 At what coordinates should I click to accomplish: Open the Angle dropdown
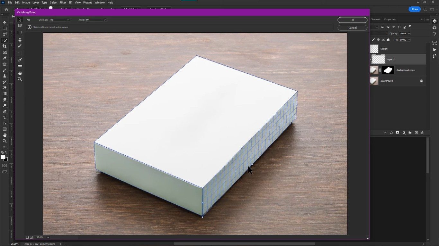[104, 20]
